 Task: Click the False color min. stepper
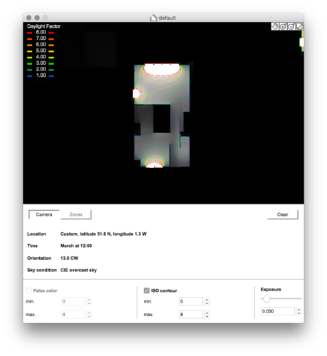click(89, 301)
